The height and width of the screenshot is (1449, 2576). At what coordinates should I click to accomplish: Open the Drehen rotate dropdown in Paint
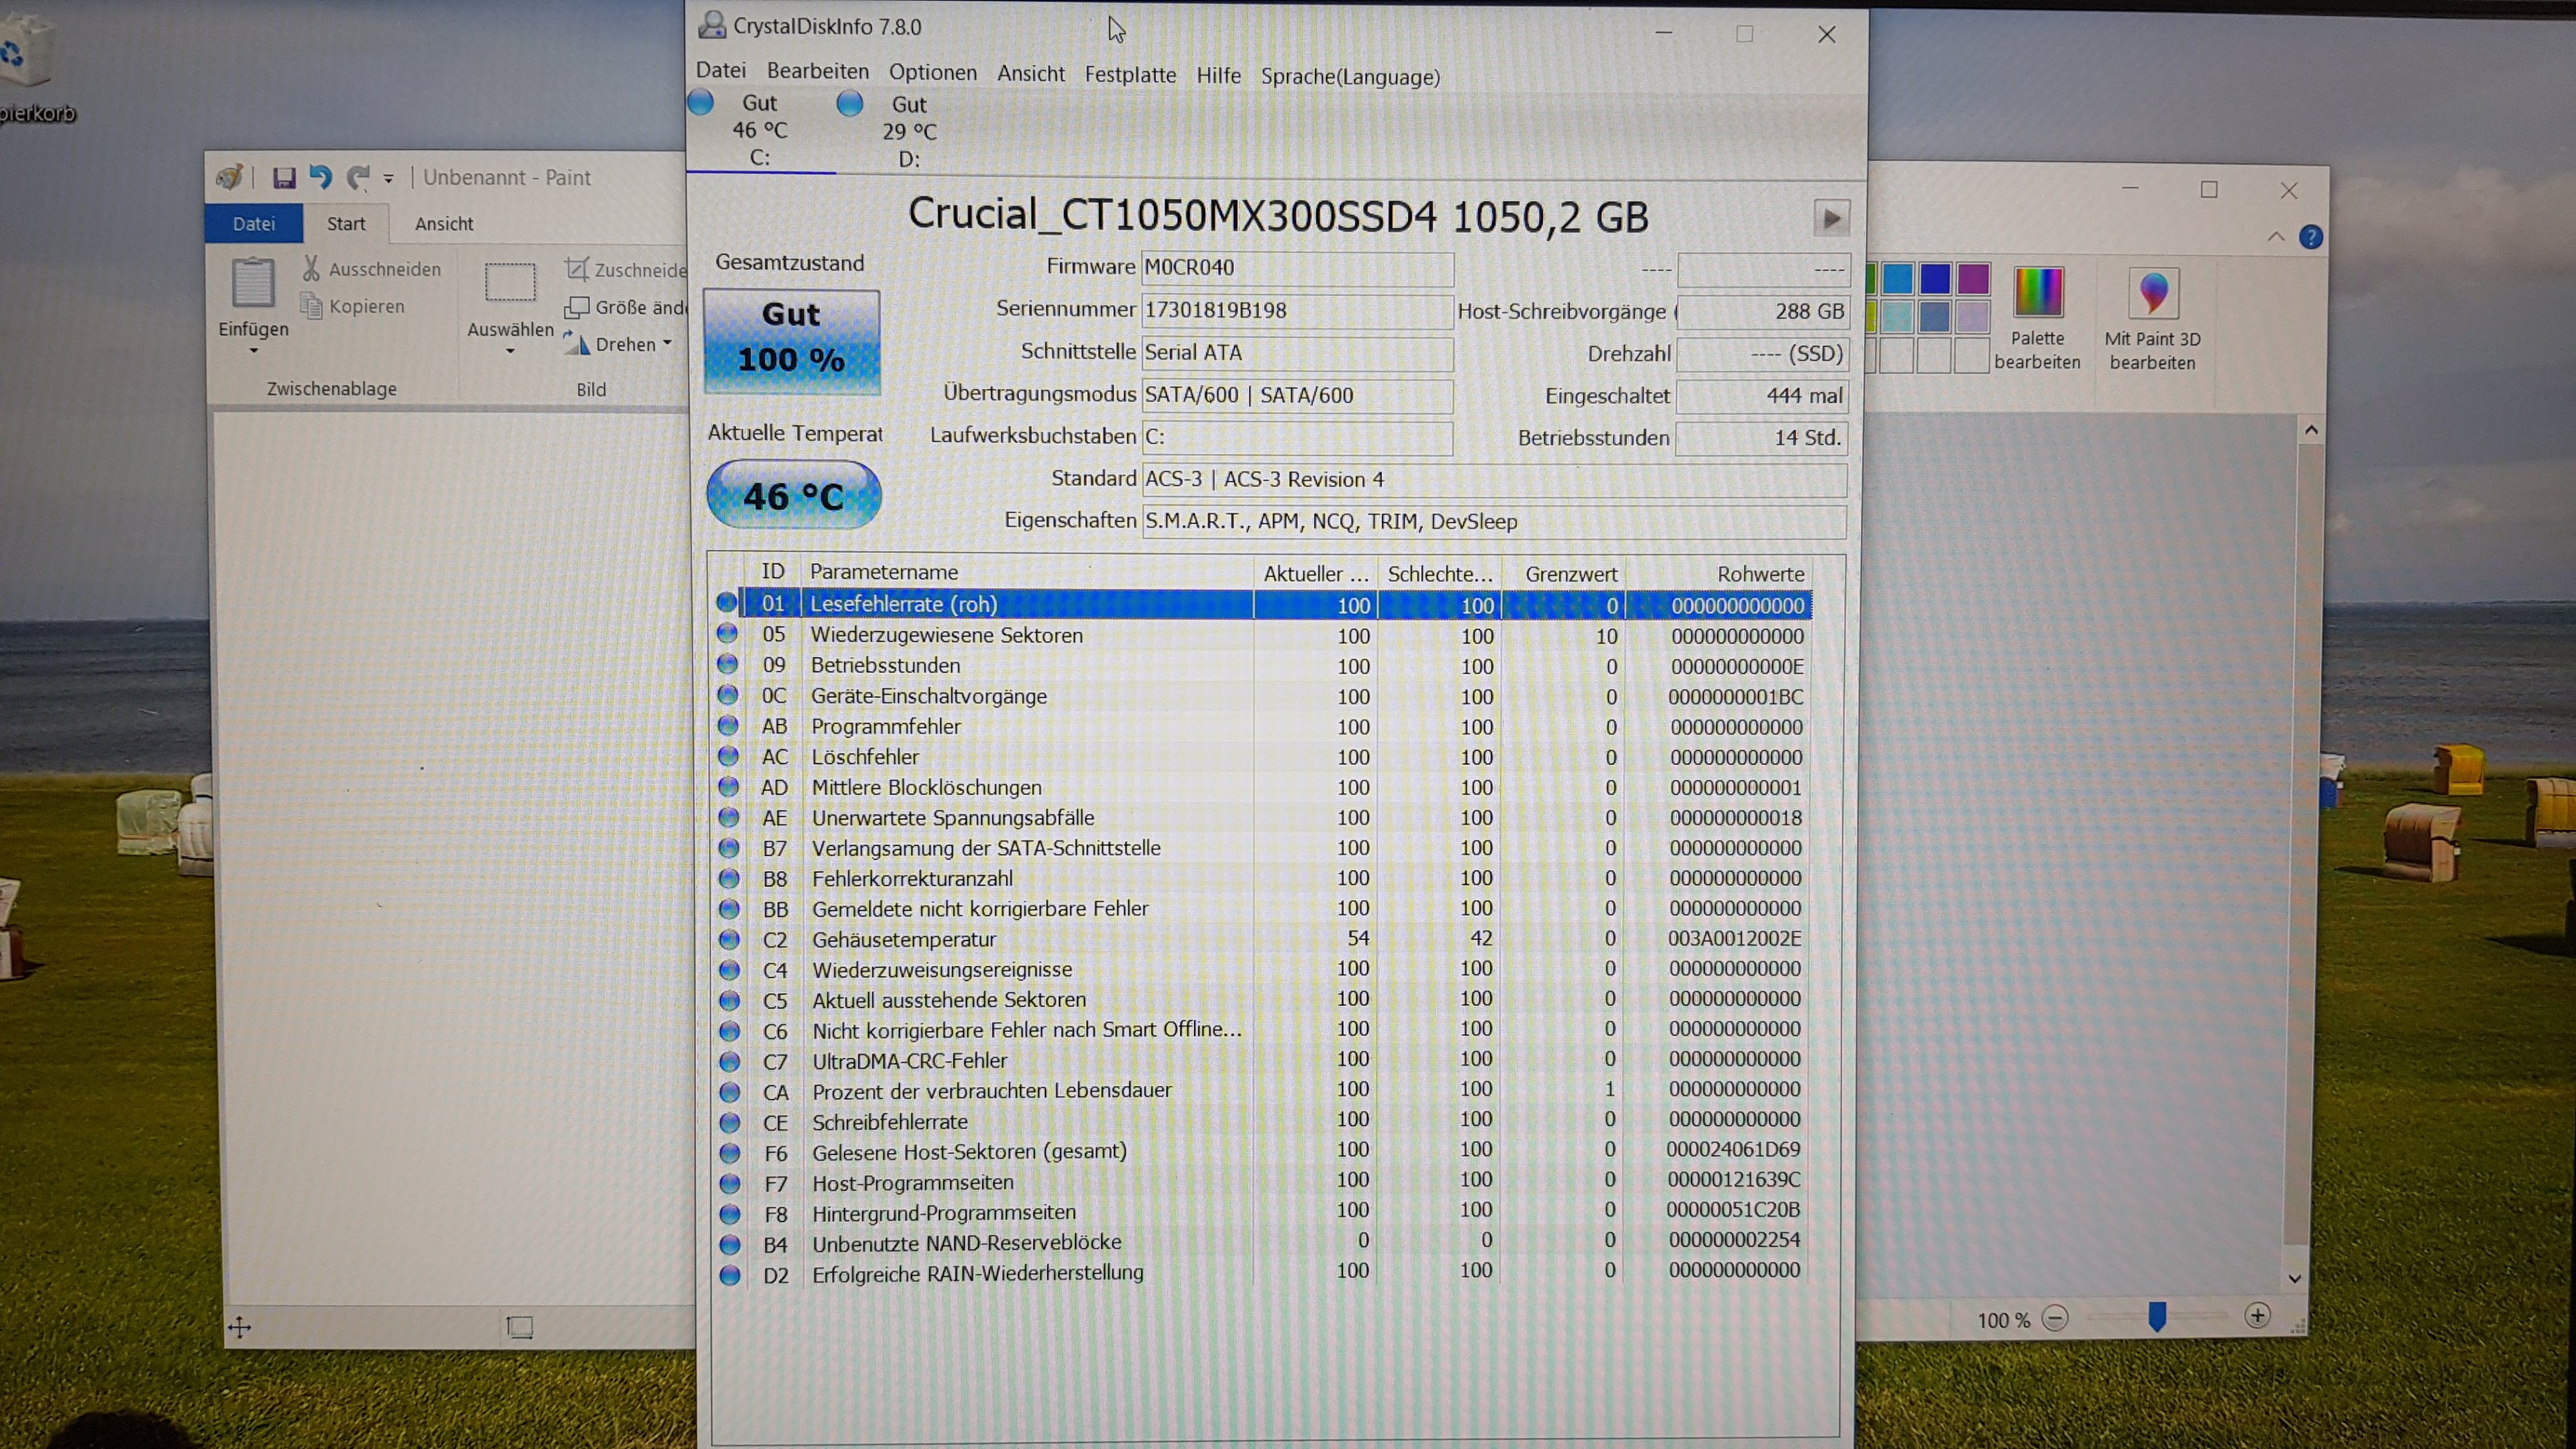[667, 344]
